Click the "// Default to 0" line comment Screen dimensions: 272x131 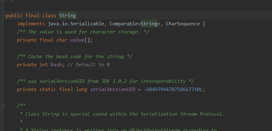click(x=89, y=65)
